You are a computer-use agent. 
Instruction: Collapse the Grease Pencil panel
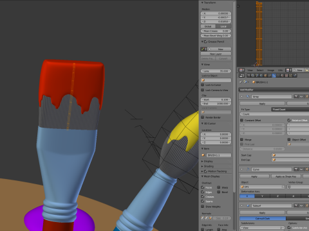(202, 42)
